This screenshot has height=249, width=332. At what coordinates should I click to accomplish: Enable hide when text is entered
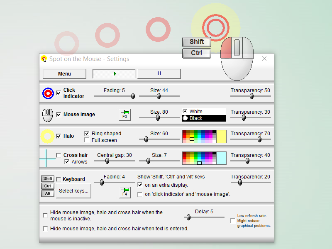click(x=45, y=229)
